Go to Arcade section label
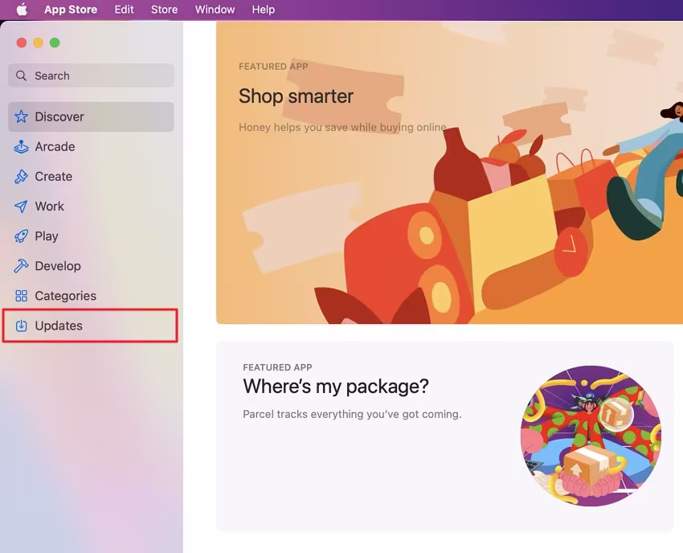The image size is (683, 553). click(x=55, y=146)
